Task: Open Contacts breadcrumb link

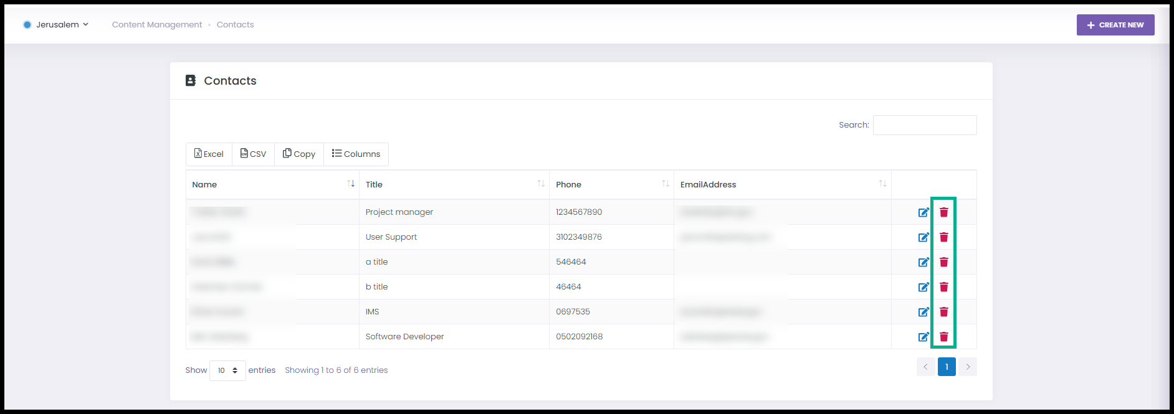Action: [236, 24]
